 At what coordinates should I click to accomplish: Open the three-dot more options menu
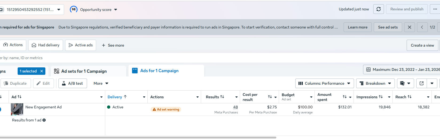(x=435, y=9)
